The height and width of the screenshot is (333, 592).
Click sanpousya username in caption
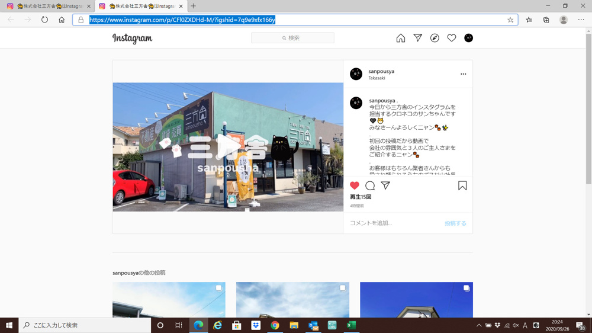click(x=382, y=101)
